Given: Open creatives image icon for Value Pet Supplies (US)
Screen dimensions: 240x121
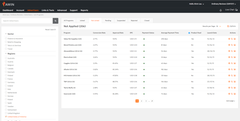Looking at the screenshot, I should coord(235,39).
